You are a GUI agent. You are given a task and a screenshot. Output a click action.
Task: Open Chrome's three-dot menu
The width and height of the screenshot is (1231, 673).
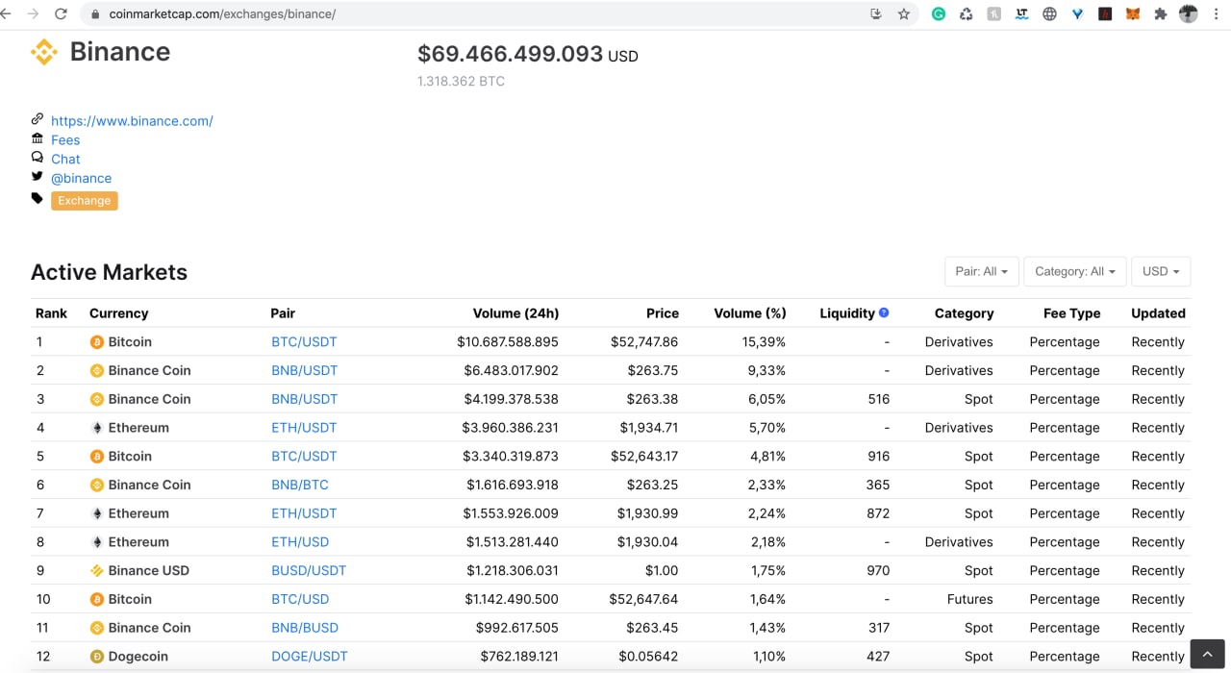[1217, 14]
